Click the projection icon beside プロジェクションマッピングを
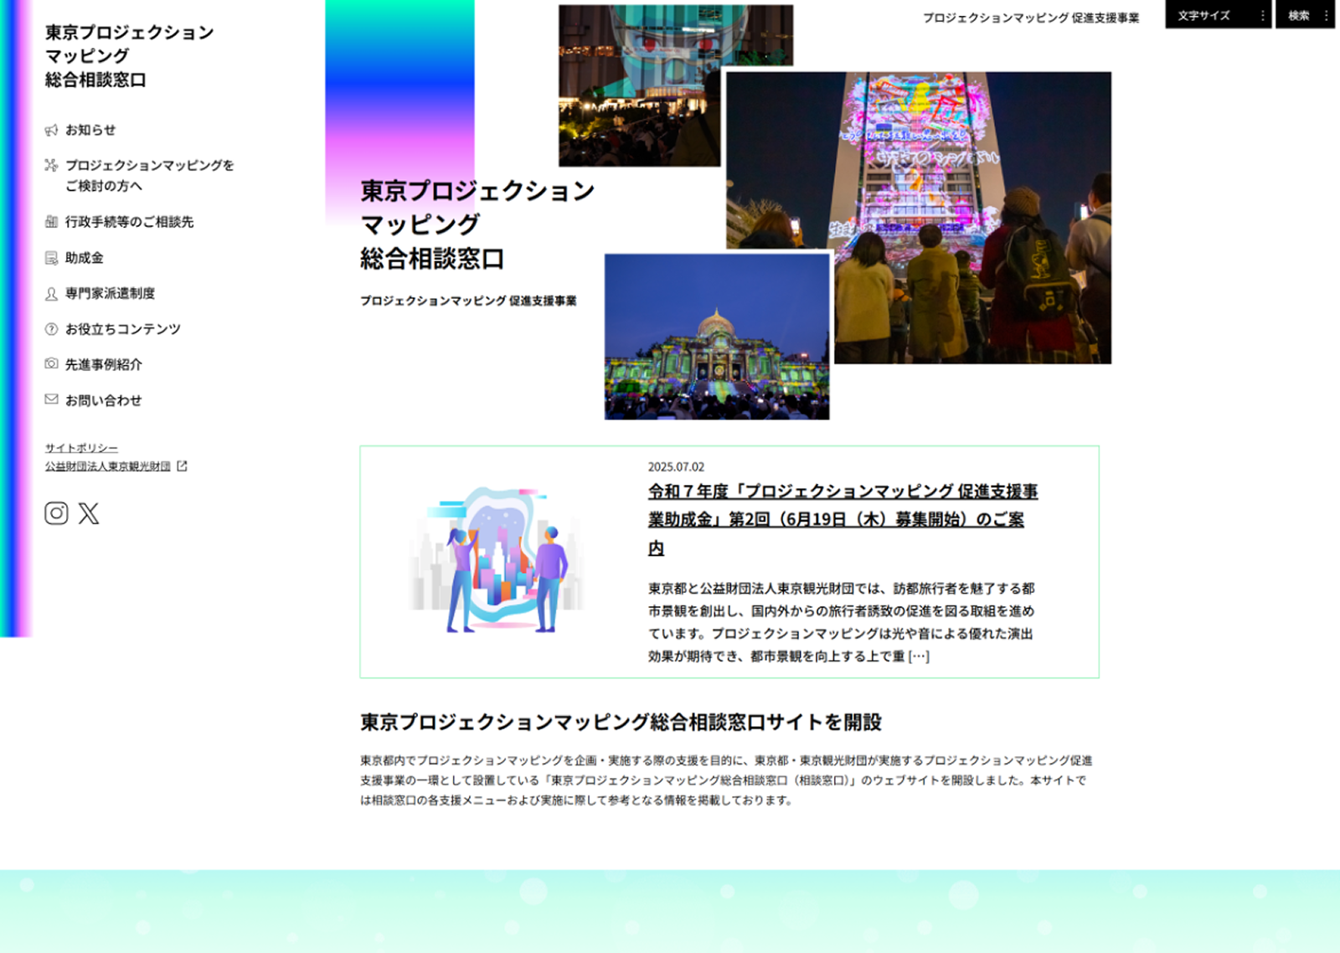1340x953 pixels. click(x=51, y=165)
